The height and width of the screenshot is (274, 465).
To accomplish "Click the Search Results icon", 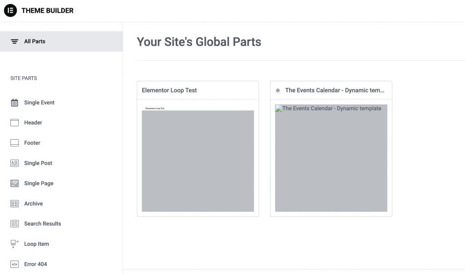I will [15, 224].
